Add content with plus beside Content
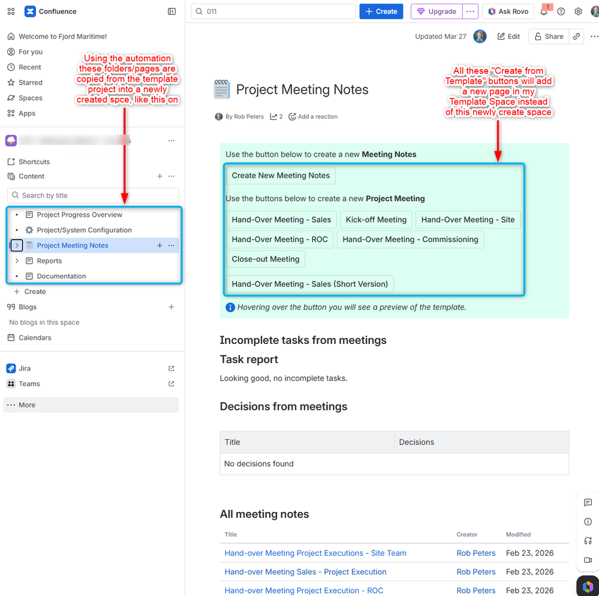Viewport: 599px width, 596px height. [x=159, y=176]
